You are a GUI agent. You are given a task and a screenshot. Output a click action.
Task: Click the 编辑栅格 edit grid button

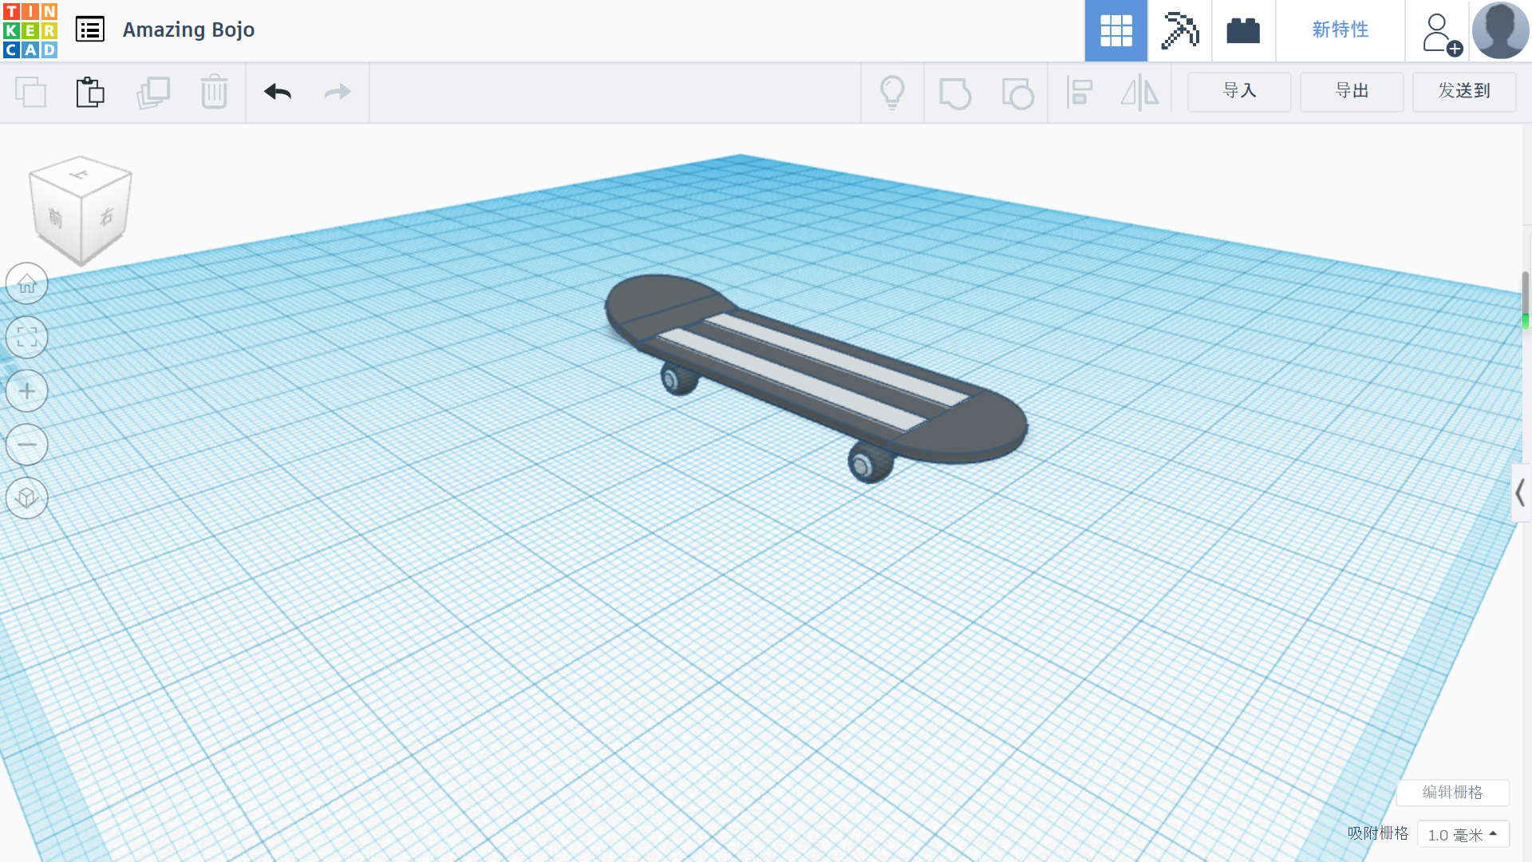[1452, 793]
